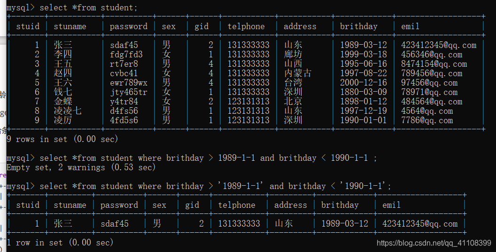Viewport: 496px width, 252px height.
Task: Select the email 7786@qq.com
Action: (427, 120)
